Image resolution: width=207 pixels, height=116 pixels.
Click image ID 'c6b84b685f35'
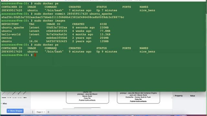pyautogui.click(x=57, y=31)
